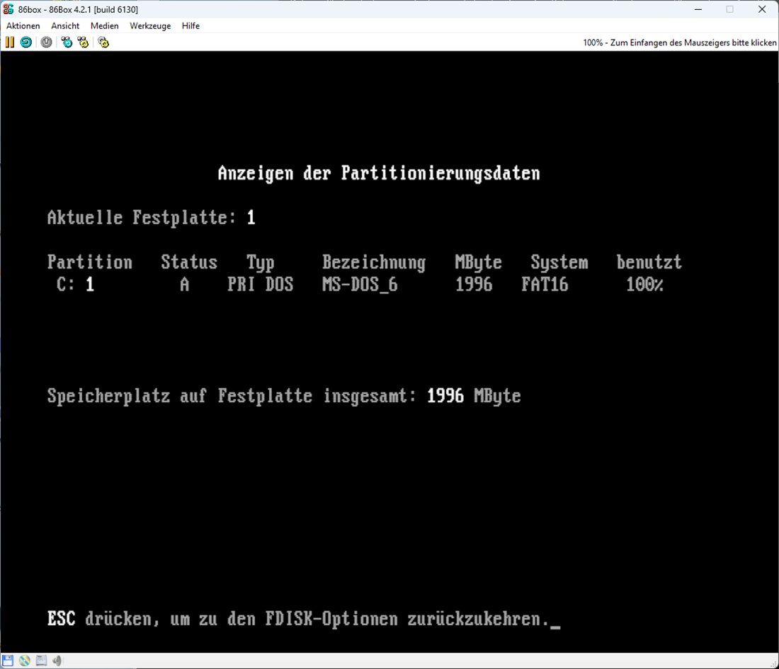Image resolution: width=779 pixels, height=669 pixels.
Task: Open the Werkzeuge menu
Action: pos(150,26)
